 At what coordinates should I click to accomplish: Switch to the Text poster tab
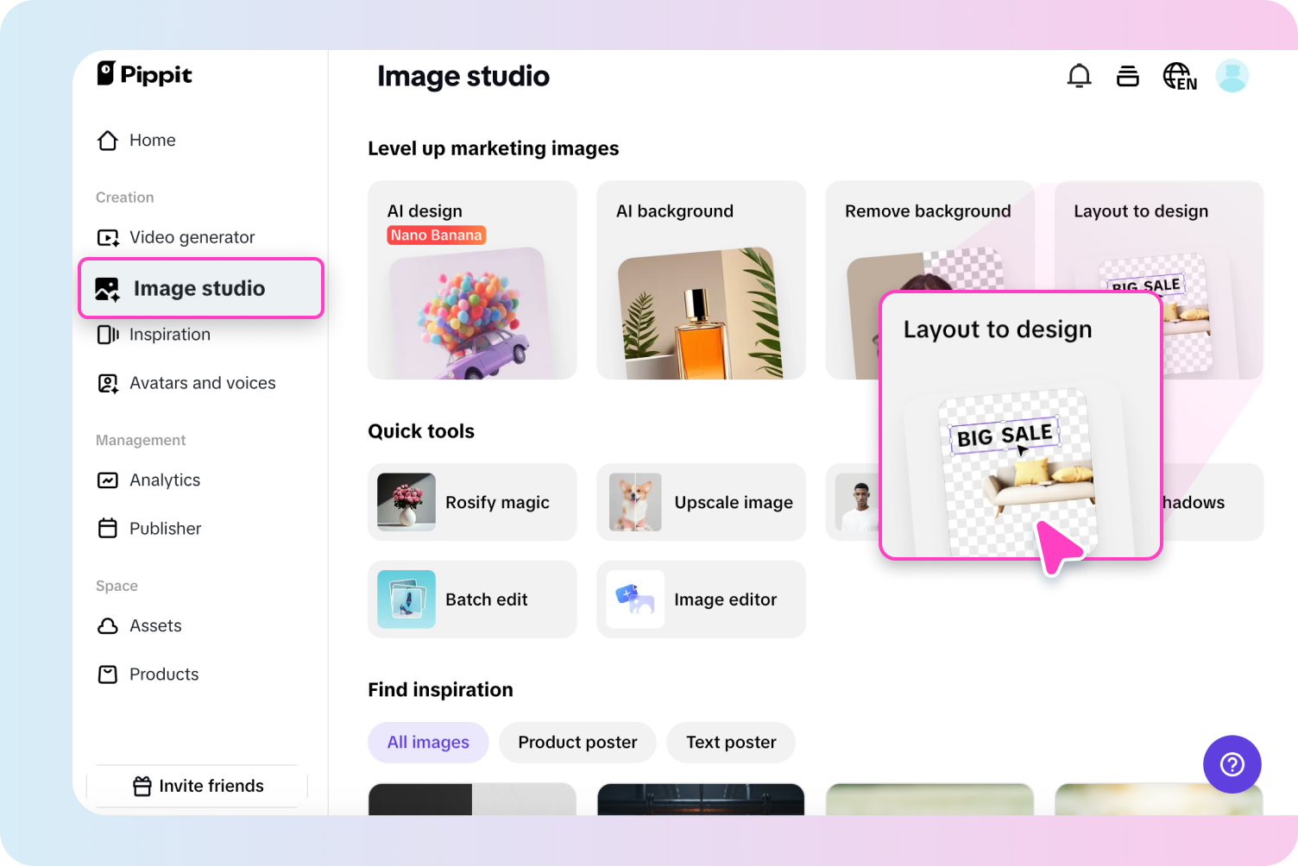[731, 743]
